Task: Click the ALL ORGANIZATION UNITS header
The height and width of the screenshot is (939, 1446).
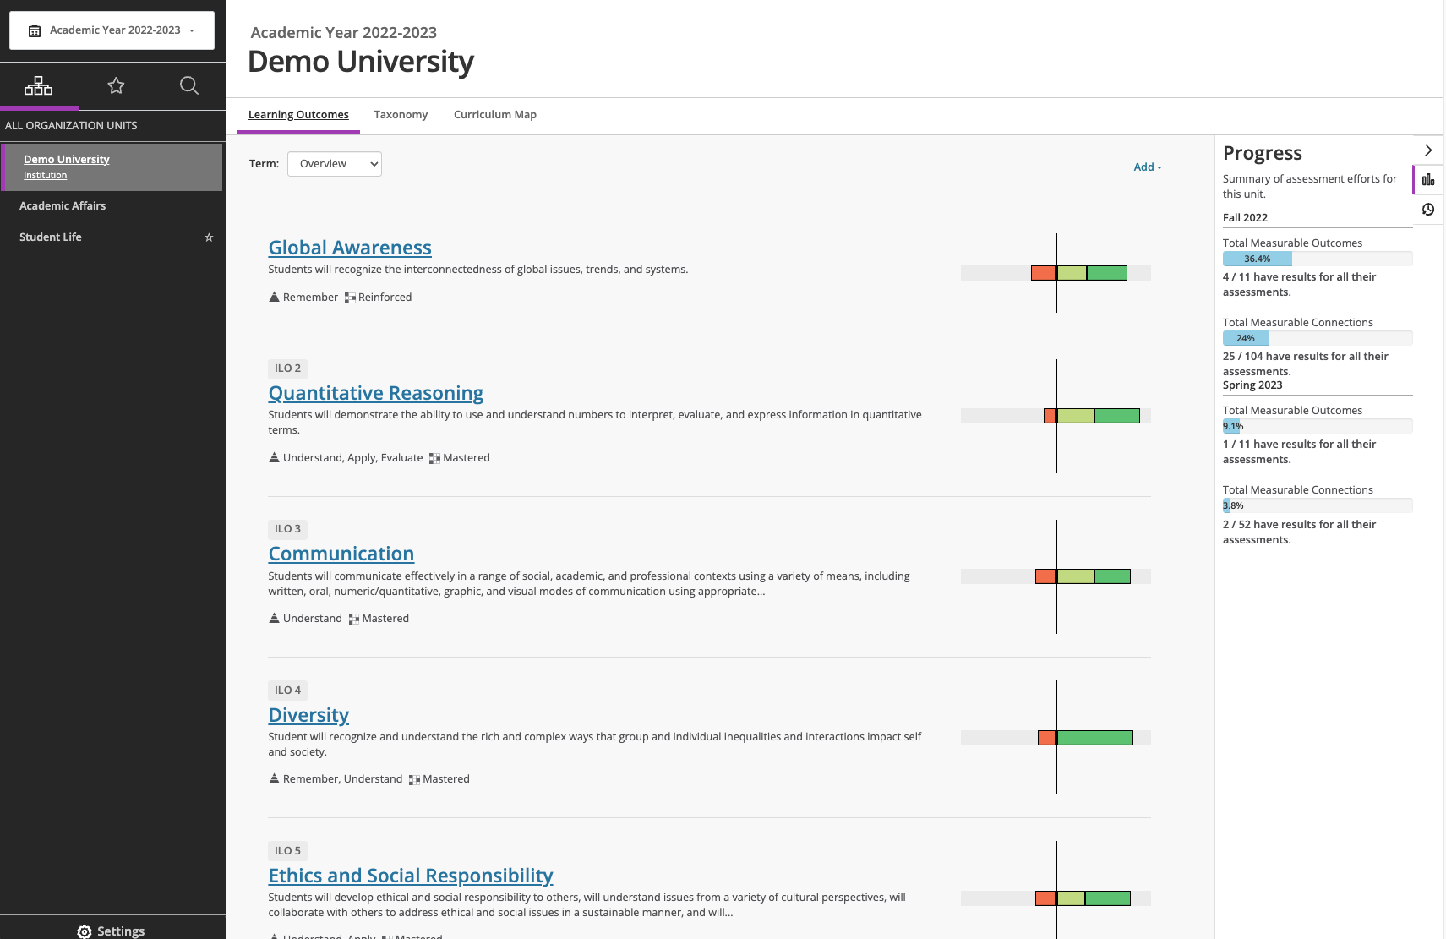Action: coord(71,126)
